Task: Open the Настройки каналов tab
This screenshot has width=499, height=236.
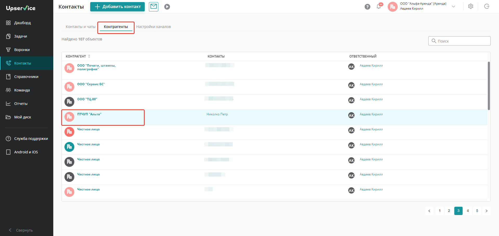Action: (154, 27)
